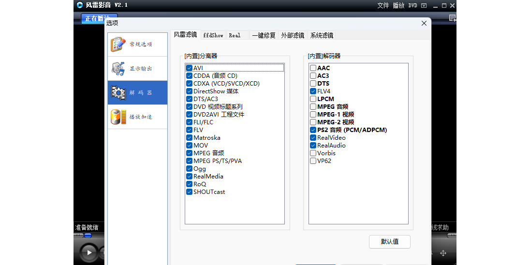Disable the RealVideo decoder checkbox

313,138
